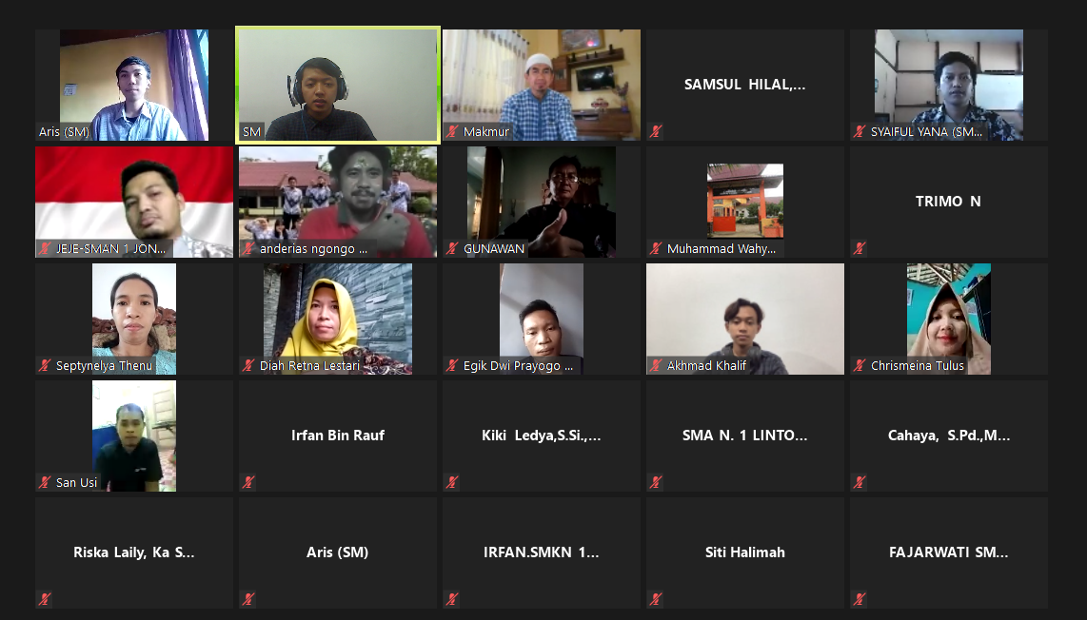Click the muted mic icon beside Makmur
Viewport: 1087px width, 620px height.
[x=453, y=131]
